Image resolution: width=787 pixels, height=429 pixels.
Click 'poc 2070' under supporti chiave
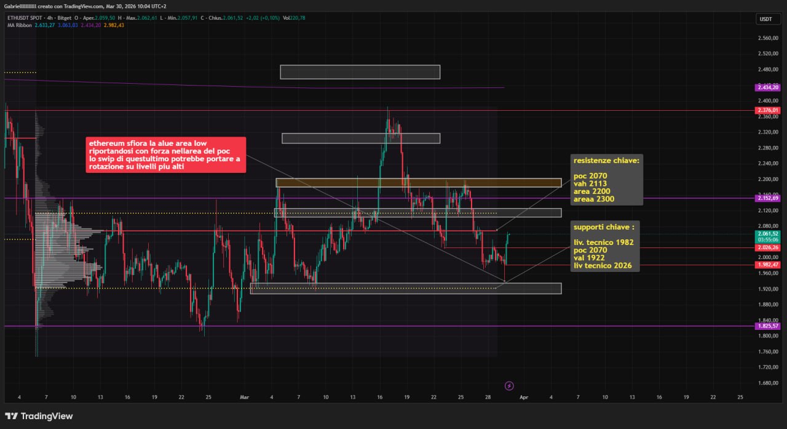(x=590, y=251)
